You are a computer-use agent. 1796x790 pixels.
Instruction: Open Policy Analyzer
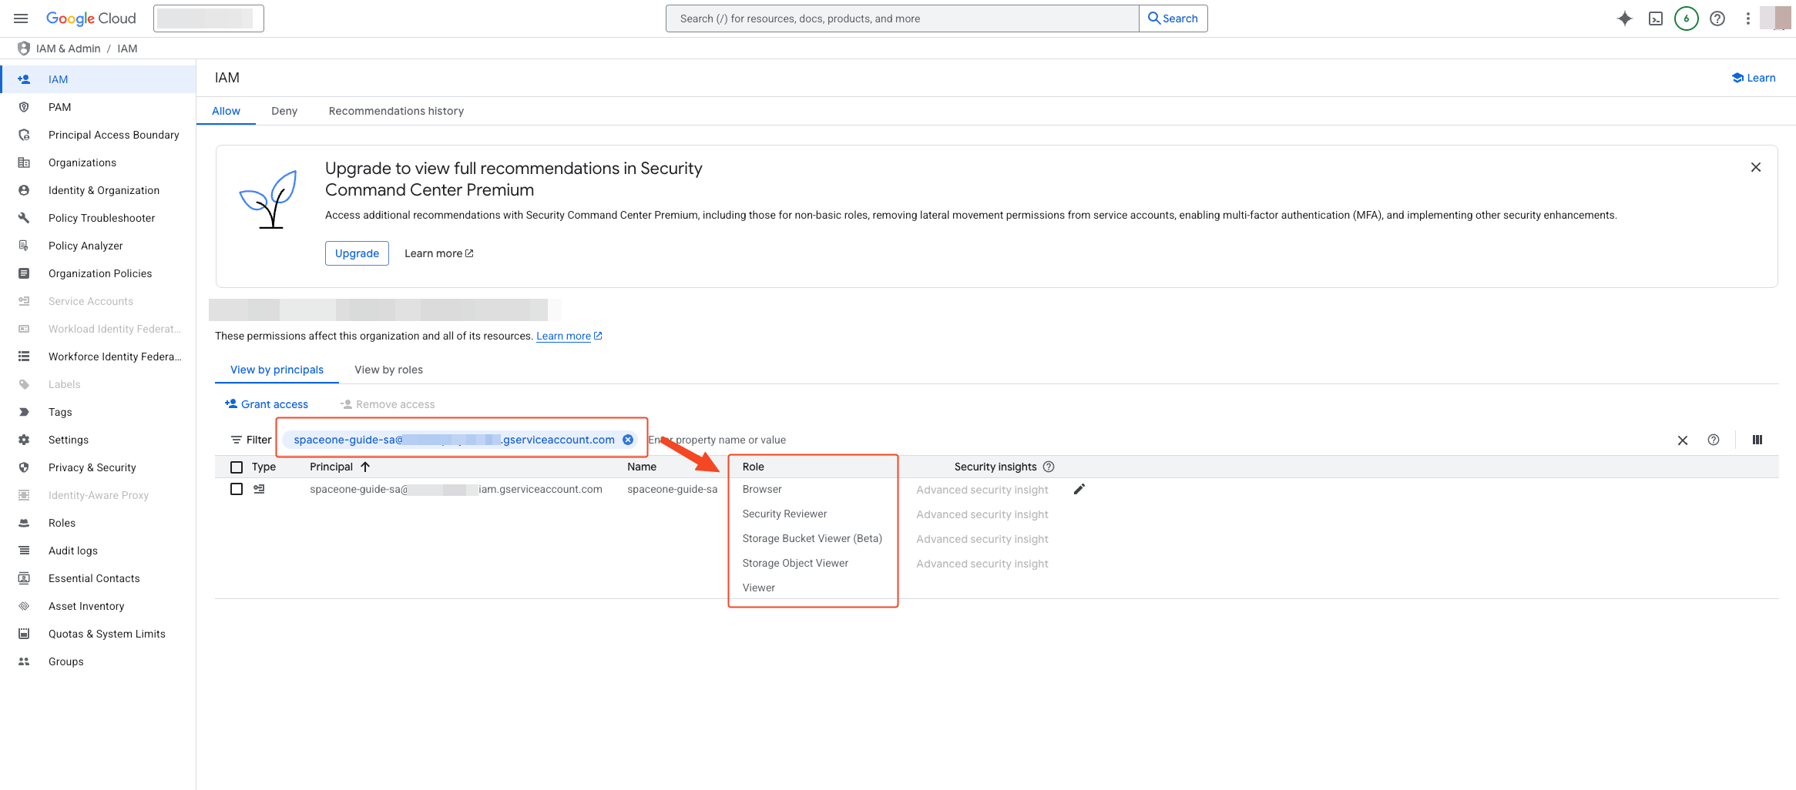pos(98,246)
